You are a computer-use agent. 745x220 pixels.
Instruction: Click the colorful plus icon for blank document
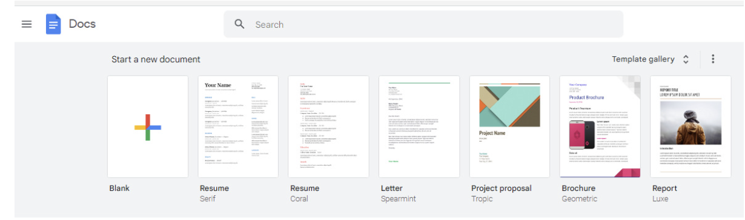tap(148, 127)
